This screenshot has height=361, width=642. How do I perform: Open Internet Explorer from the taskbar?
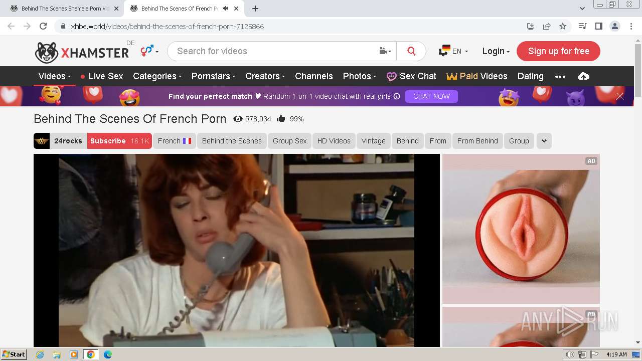tap(40, 354)
